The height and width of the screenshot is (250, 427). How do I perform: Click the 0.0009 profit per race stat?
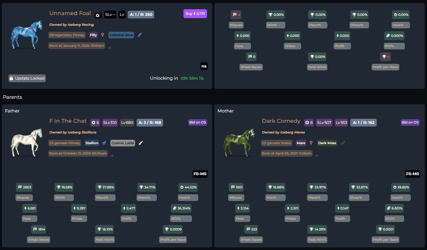click(x=173, y=229)
